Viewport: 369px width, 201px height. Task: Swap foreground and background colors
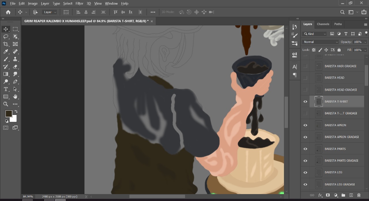tap(16, 111)
